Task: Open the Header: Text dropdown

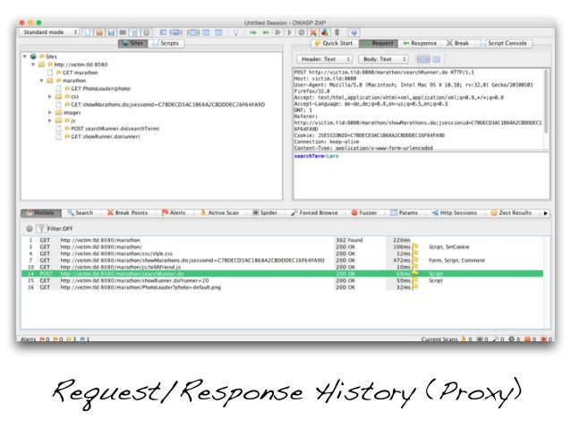Action: coord(324,59)
